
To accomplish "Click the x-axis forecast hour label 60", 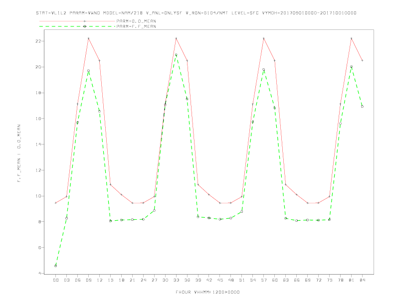I will click(x=275, y=280).
